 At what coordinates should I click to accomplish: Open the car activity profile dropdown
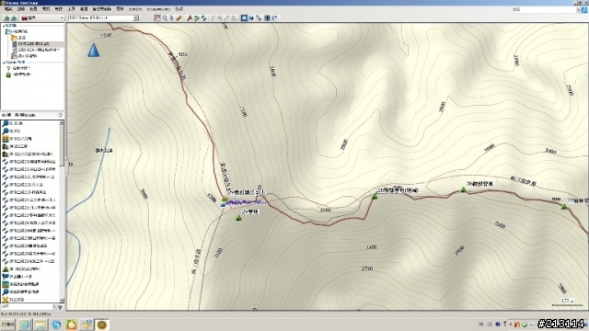42,17
